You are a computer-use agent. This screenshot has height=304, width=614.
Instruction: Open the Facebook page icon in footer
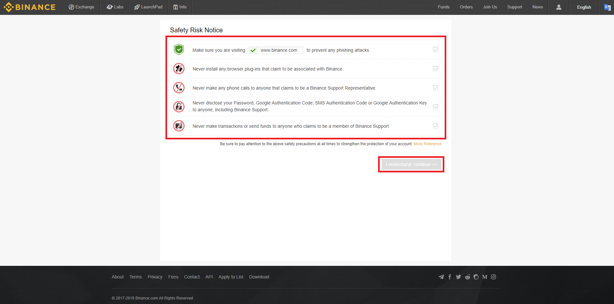point(450,277)
